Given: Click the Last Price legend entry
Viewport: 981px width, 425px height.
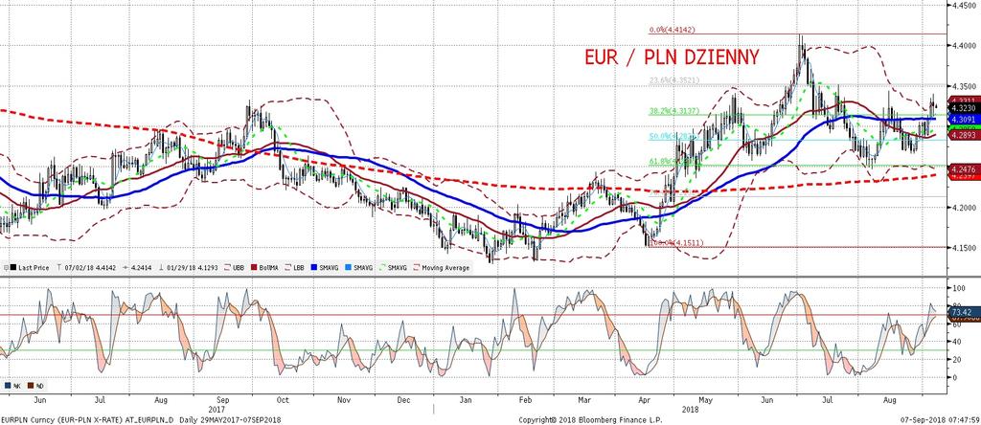Looking at the screenshot, I should pyautogui.click(x=30, y=267).
